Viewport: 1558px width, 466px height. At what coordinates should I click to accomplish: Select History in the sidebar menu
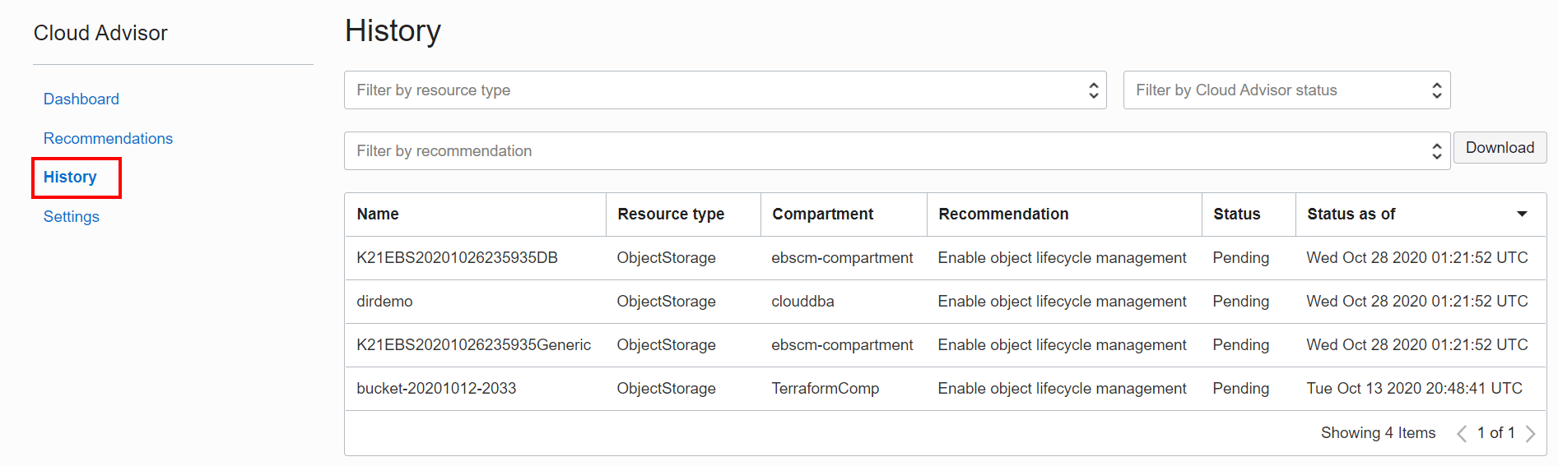70,178
